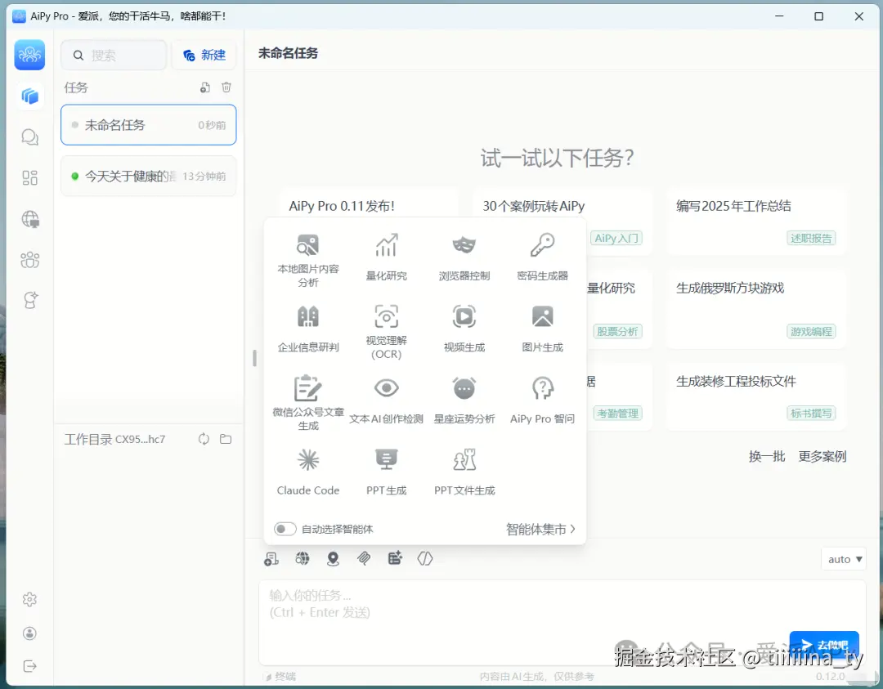The image size is (883, 689).
Task: Click the refresh icon beside 工作目录
Action: pyautogui.click(x=203, y=439)
